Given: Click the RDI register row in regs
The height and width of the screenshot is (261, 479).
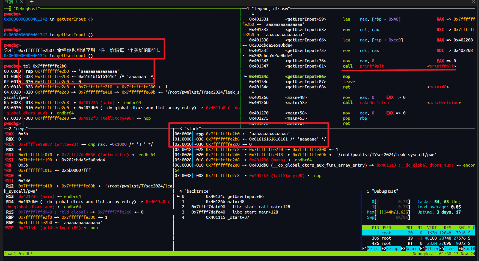Looking at the screenshot, I should coord(80,155).
